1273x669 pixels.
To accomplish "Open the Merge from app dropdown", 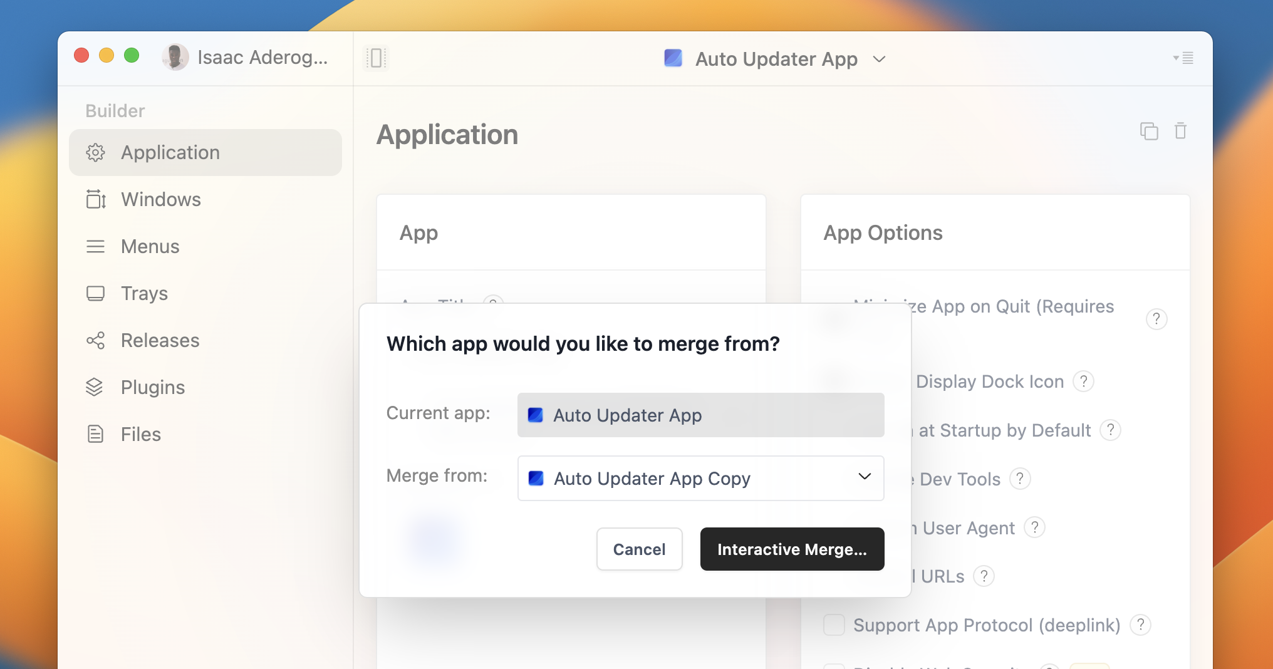I will click(x=700, y=478).
